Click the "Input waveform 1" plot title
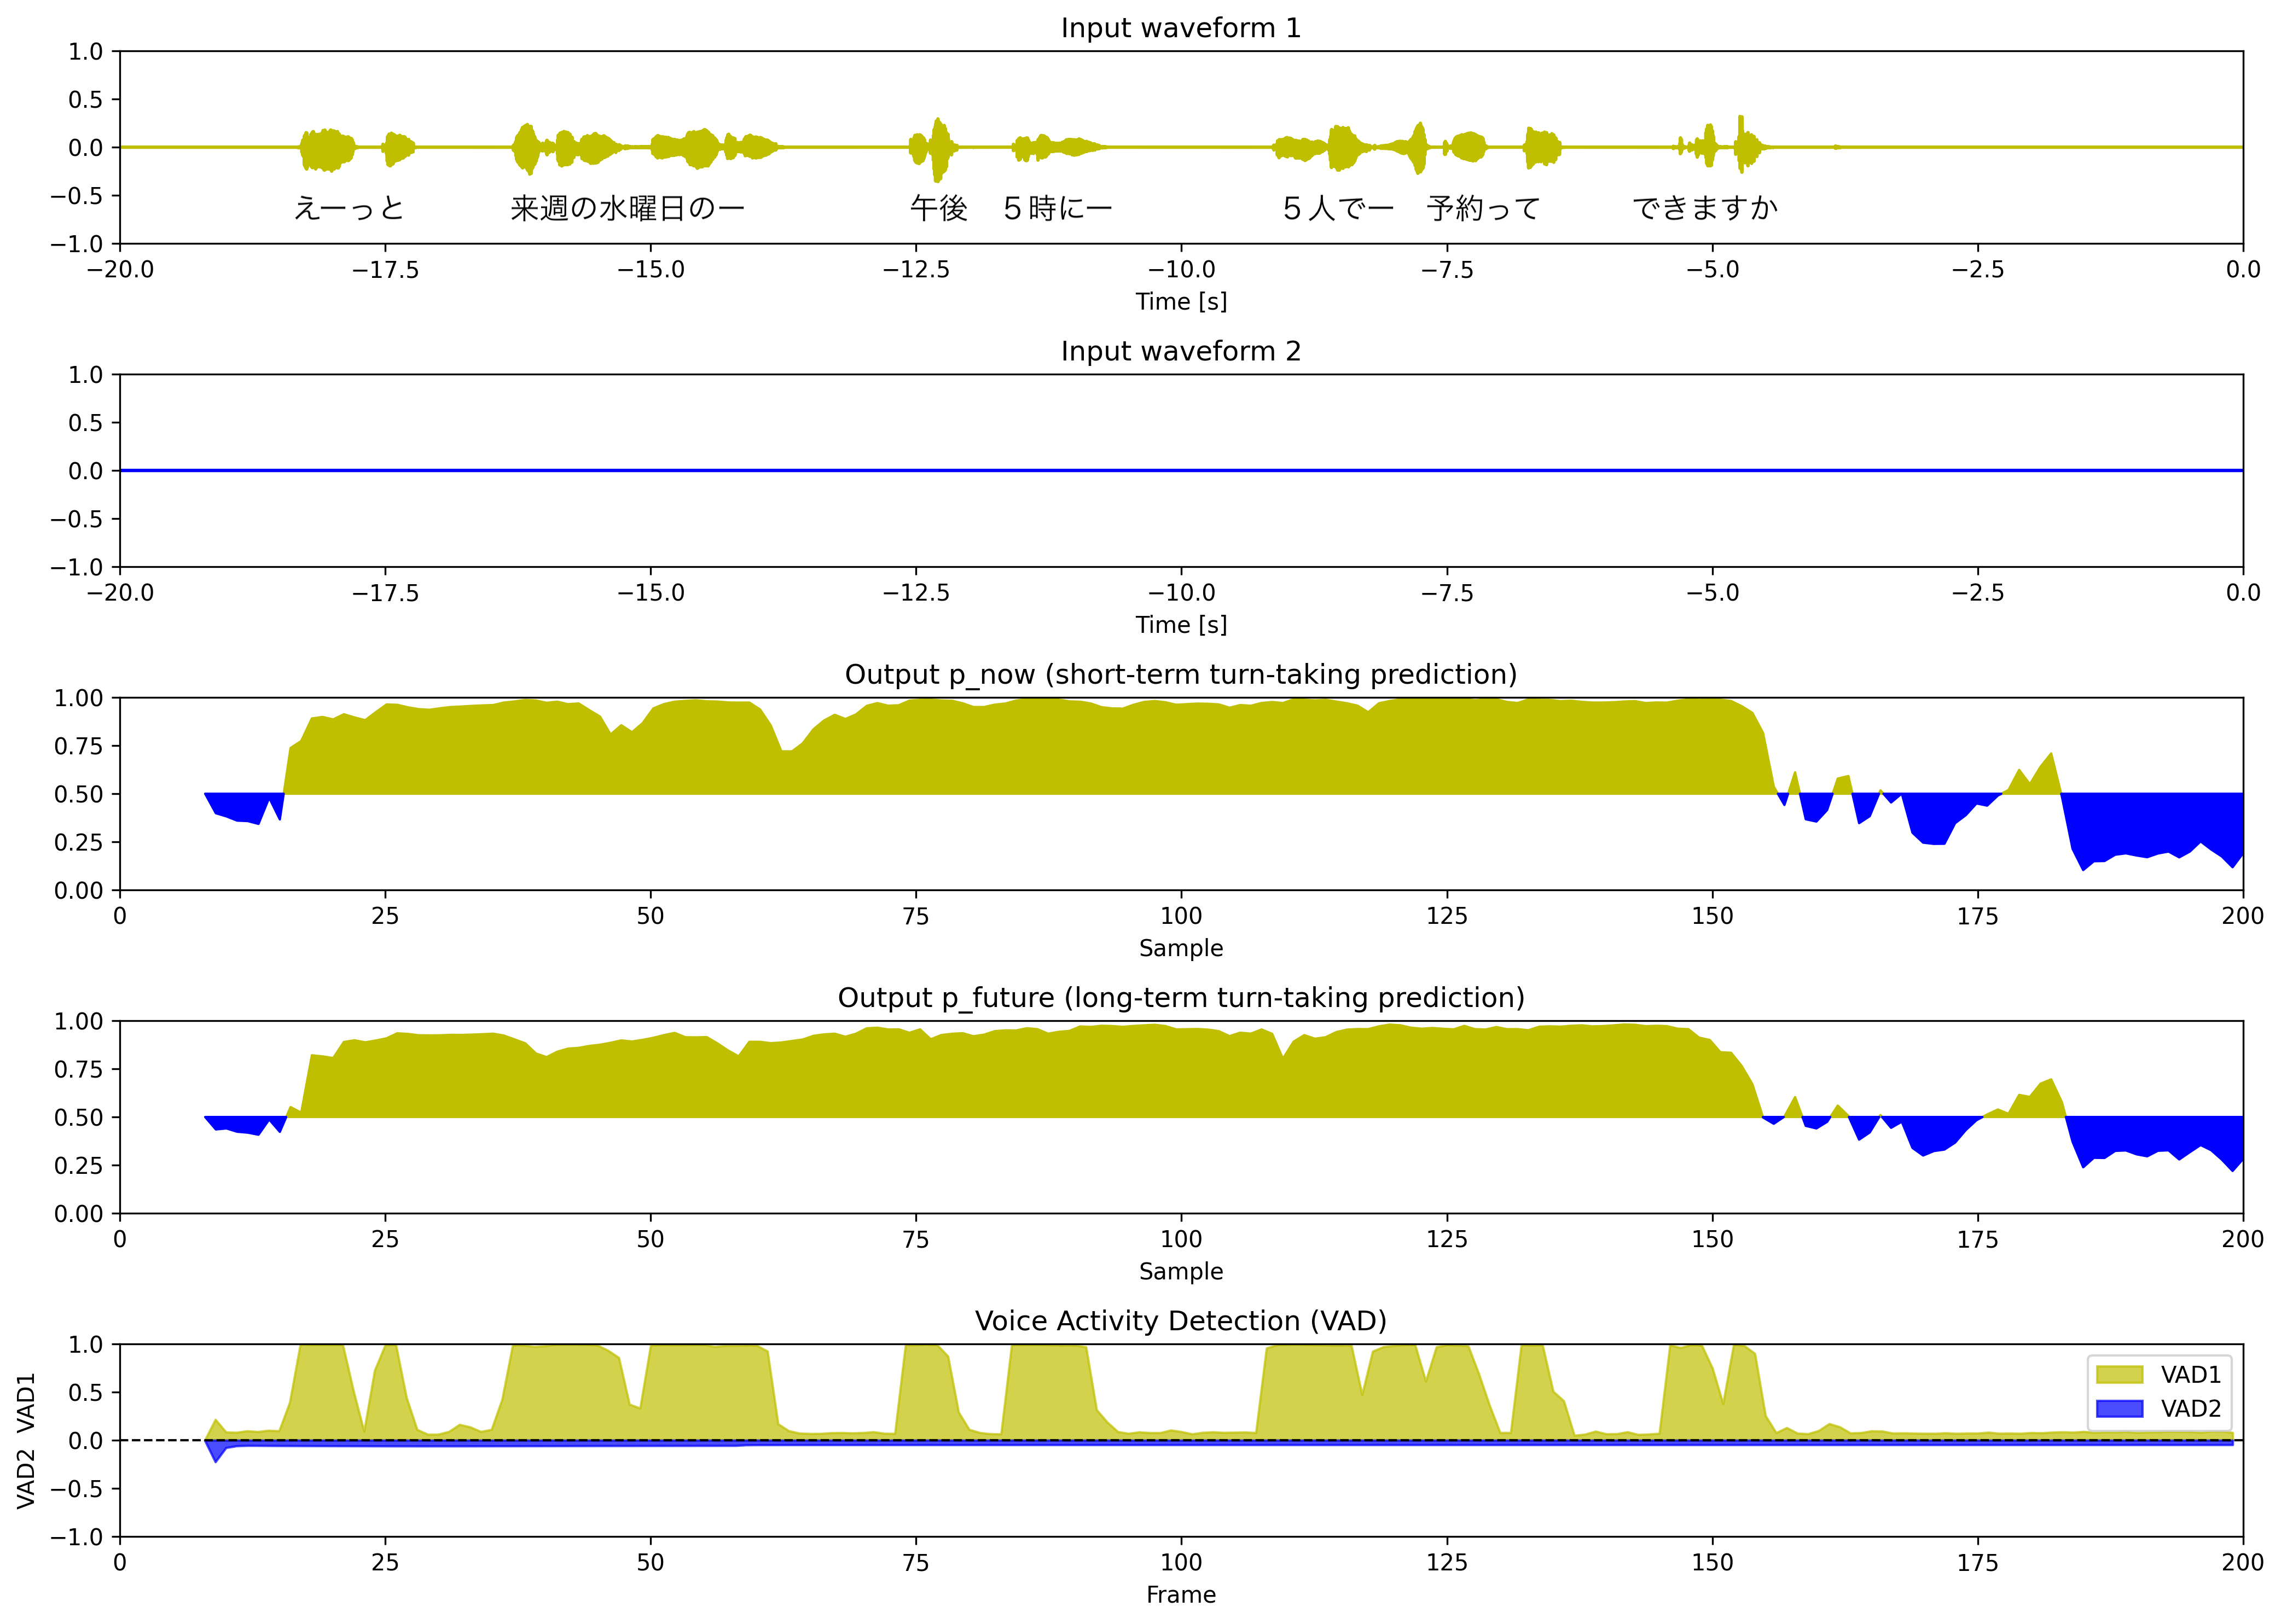Screen dimensions: 2281x1624 [1180, 28]
